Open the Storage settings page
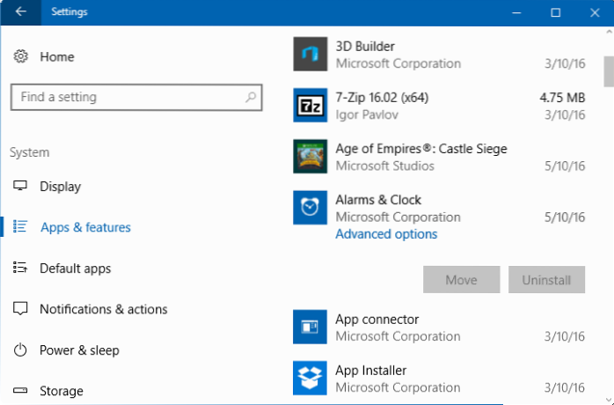614x405 pixels. point(62,391)
